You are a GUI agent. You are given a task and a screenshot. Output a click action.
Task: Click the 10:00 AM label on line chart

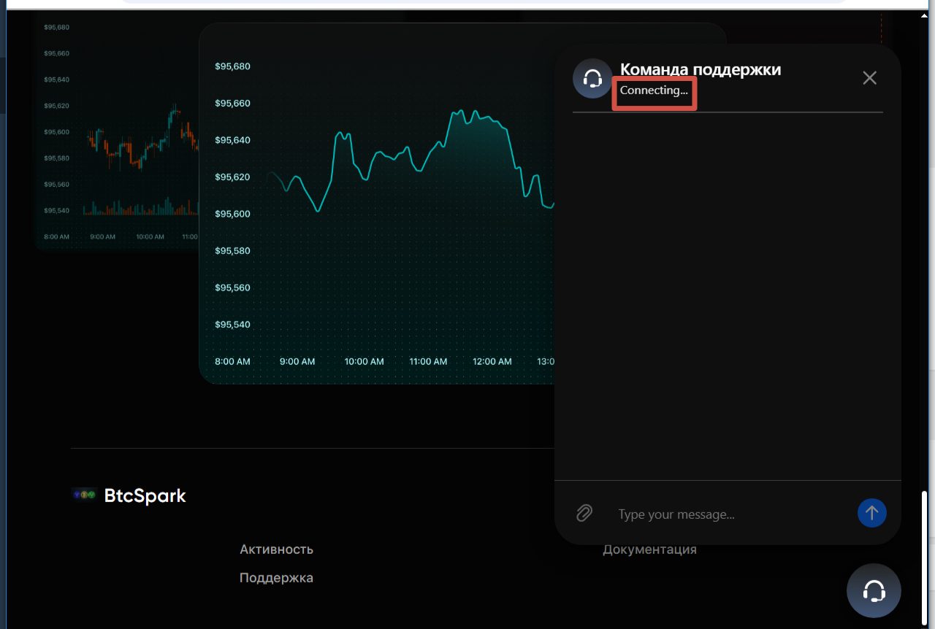(x=364, y=362)
